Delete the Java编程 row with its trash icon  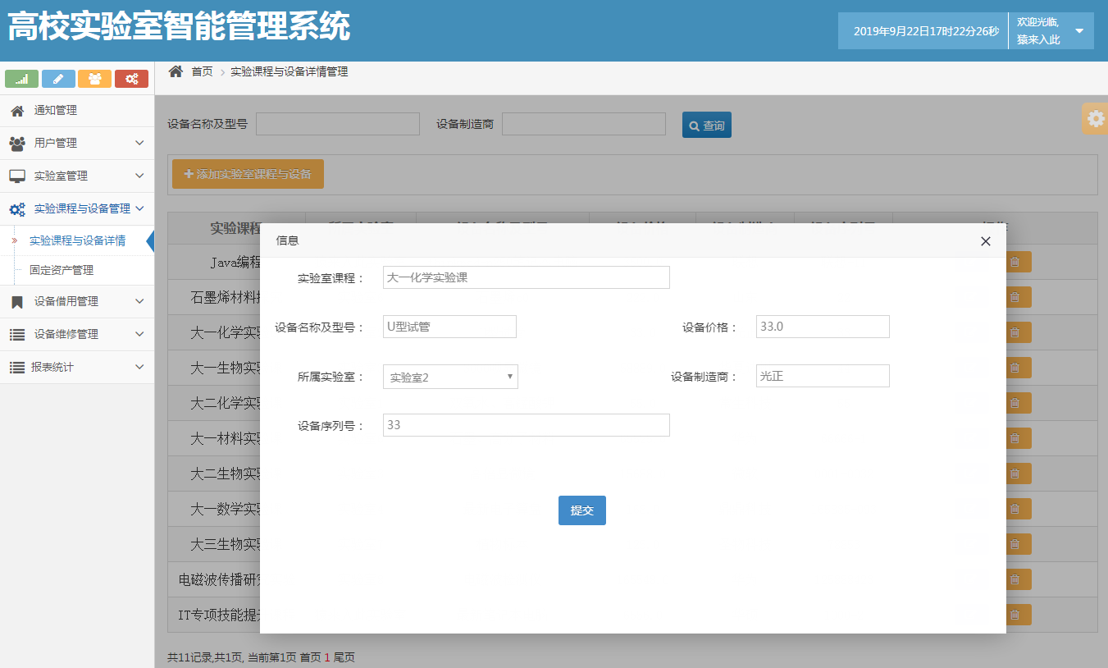pos(1015,262)
